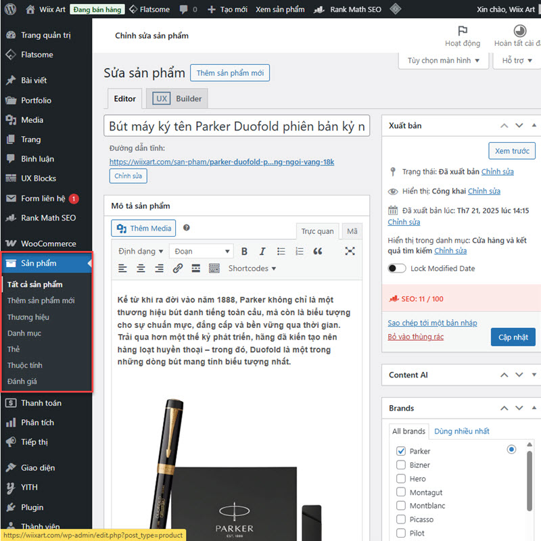
Task: Move Xuất bản panel up
Action: (x=504, y=126)
